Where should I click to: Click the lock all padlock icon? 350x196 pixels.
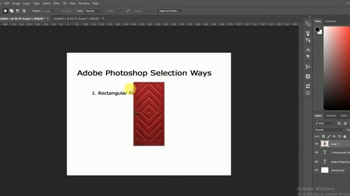[345, 136]
